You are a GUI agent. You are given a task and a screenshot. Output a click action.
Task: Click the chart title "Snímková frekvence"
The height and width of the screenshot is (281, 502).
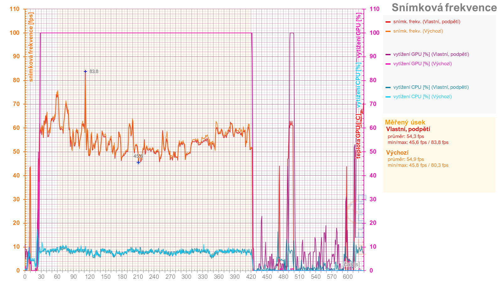[444, 8]
